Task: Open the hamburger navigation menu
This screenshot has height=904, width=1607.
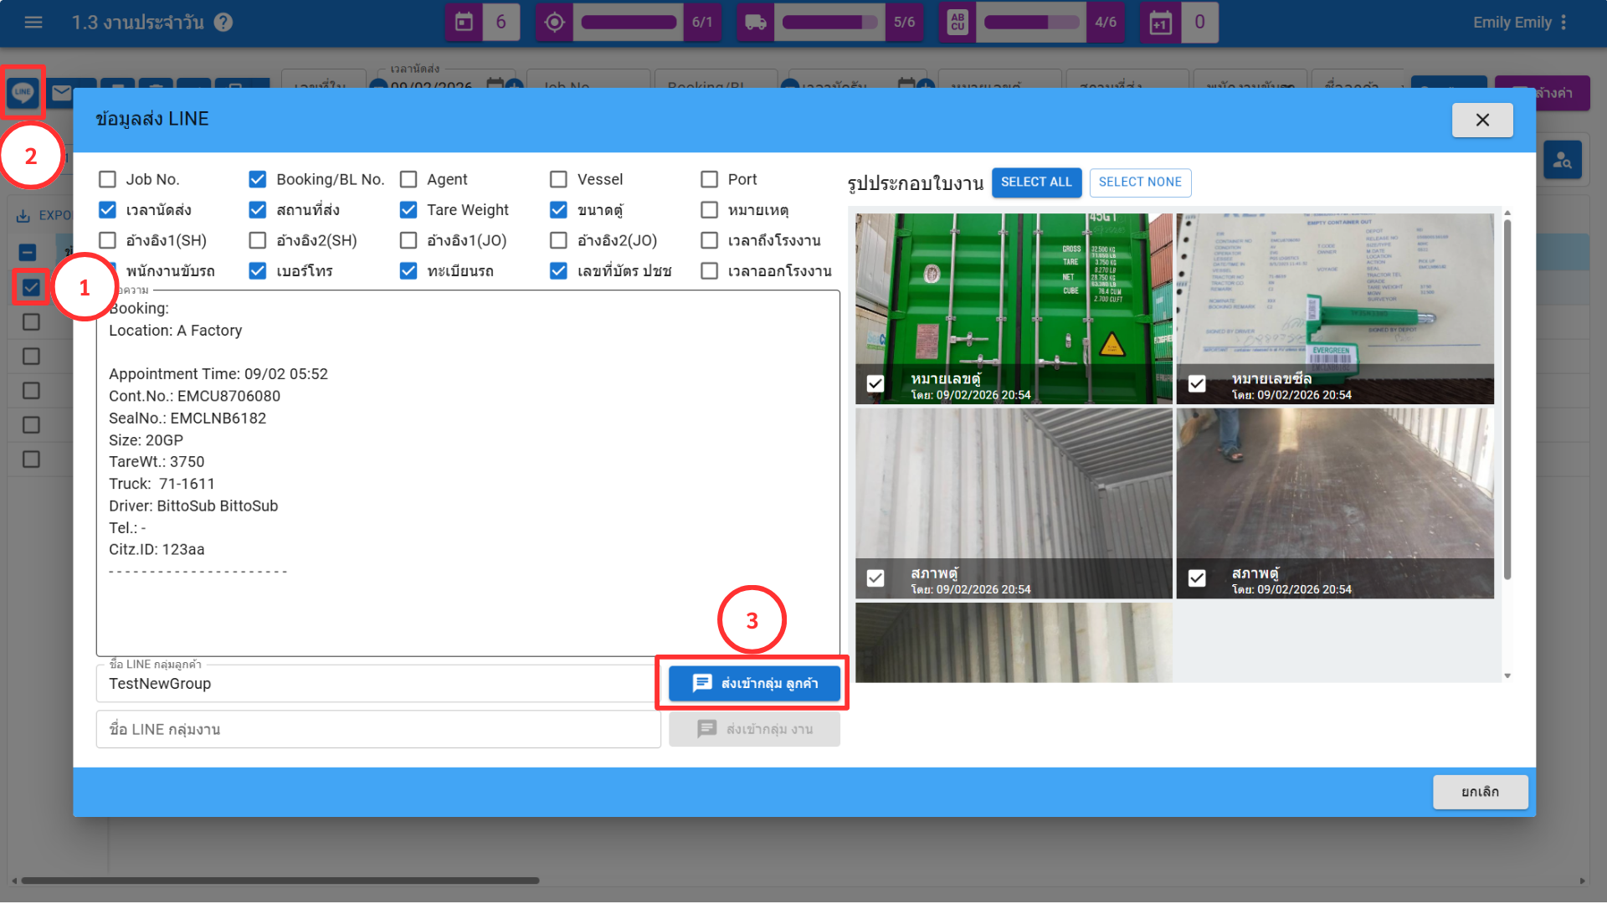Action: (x=33, y=23)
